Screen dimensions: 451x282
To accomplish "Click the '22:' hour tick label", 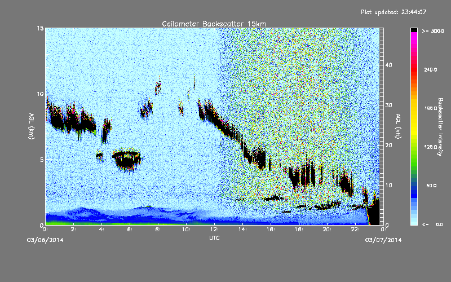I will coord(355,230).
